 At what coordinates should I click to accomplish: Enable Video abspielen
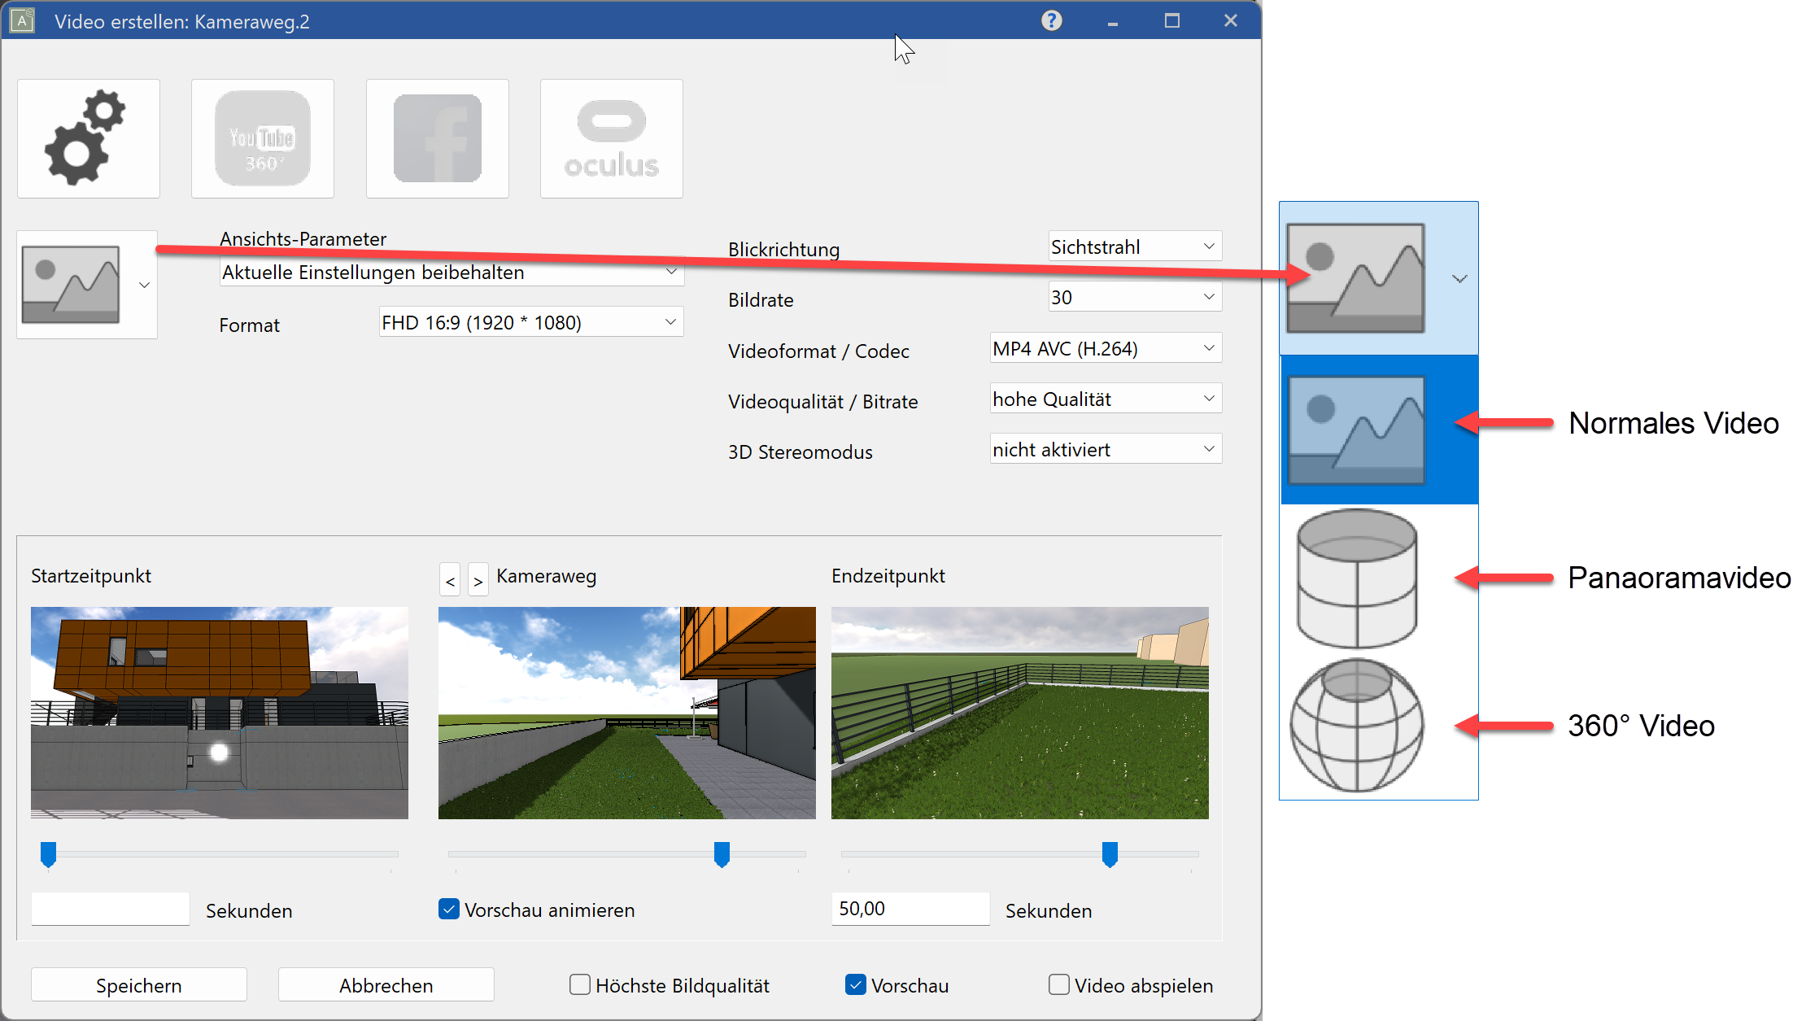(x=1058, y=984)
